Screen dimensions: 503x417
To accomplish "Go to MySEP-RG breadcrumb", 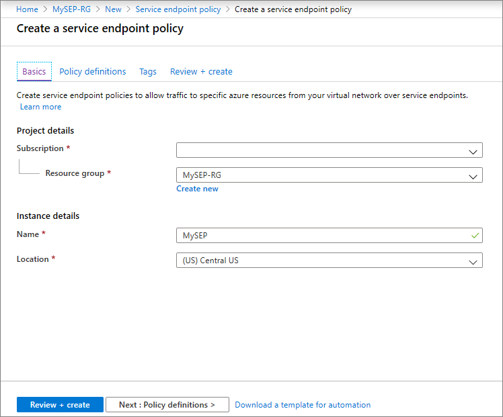I will 71,9.
